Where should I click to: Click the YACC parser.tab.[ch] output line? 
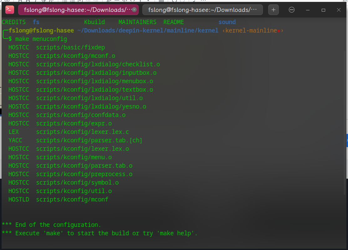(75, 140)
